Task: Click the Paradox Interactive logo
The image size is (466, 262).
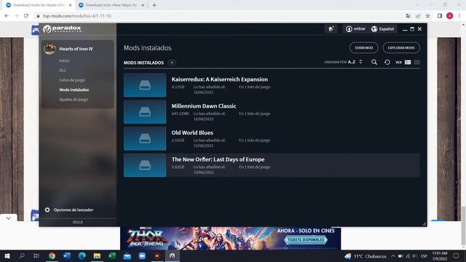Action: tap(62, 29)
